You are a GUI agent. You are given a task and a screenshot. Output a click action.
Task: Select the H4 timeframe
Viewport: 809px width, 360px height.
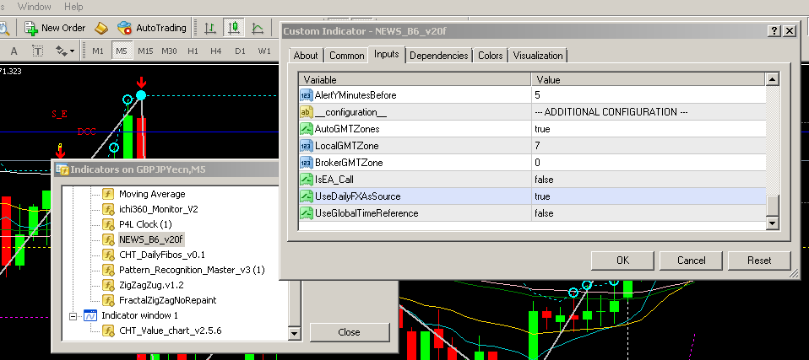coord(216,51)
